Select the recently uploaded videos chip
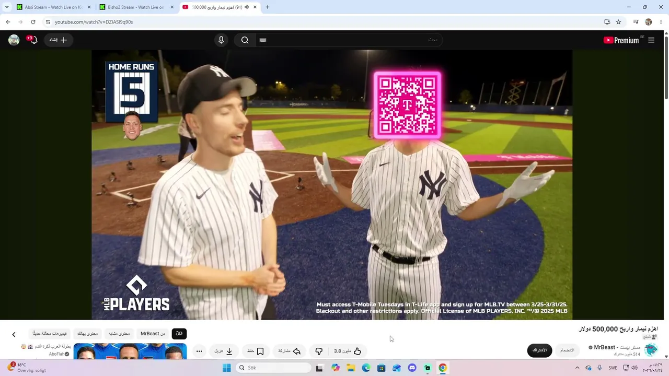This screenshot has height=376, width=669. tap(50, 334)
